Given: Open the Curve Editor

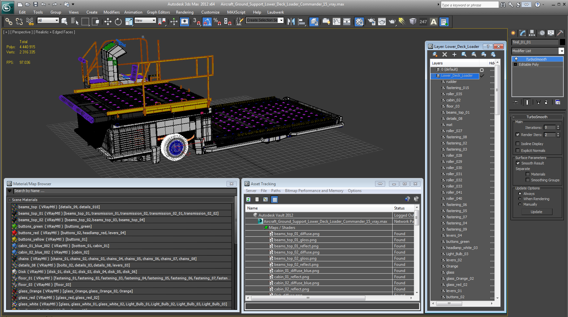Looking at the screenshot, I should [x=337, y=22].
